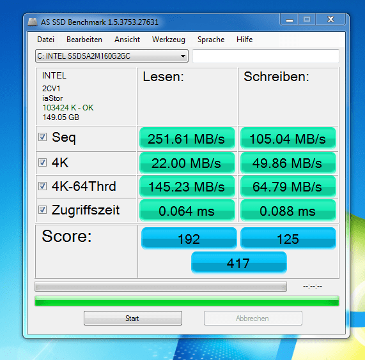The image size is (365, 360).
Task: Minimize the AS SSD Benchmark window
Action: pos(289,20)
